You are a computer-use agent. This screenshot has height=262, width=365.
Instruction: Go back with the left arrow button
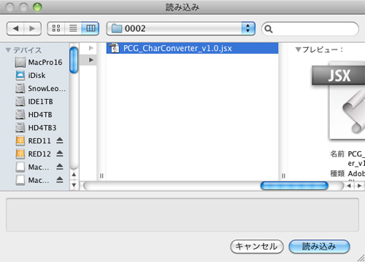pos(15,28)
